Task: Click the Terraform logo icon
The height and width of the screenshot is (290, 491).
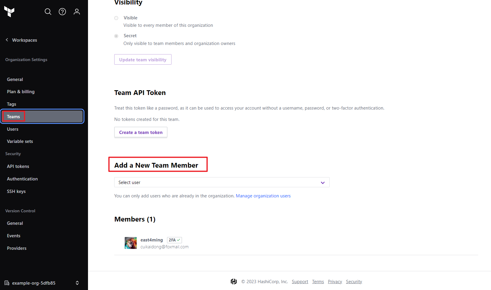Action: tap(9, 12)
